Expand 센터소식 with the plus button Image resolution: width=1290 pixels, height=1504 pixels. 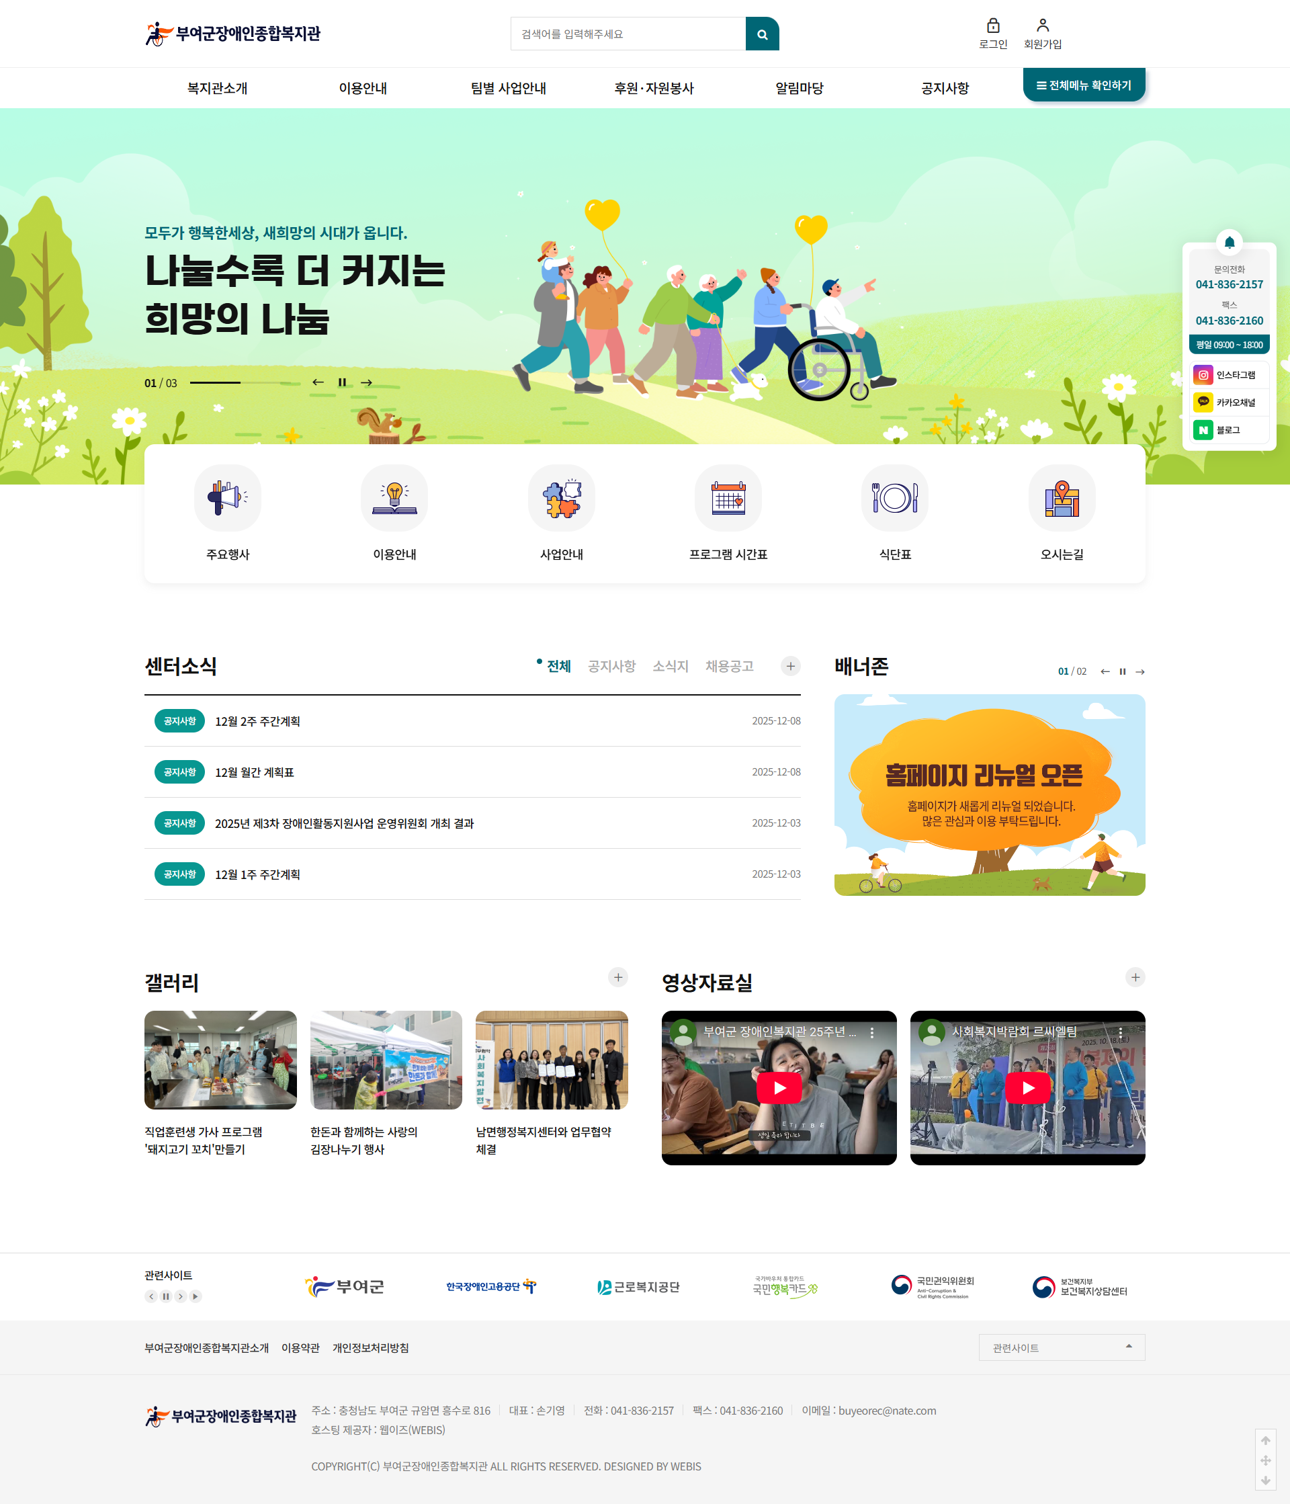tap(790, 667)
